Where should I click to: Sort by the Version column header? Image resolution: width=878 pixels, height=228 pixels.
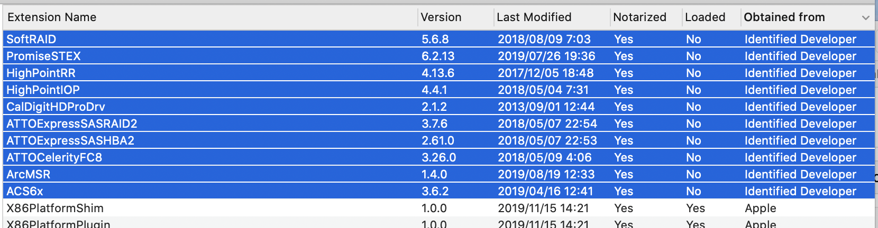[x=455, y=17]
